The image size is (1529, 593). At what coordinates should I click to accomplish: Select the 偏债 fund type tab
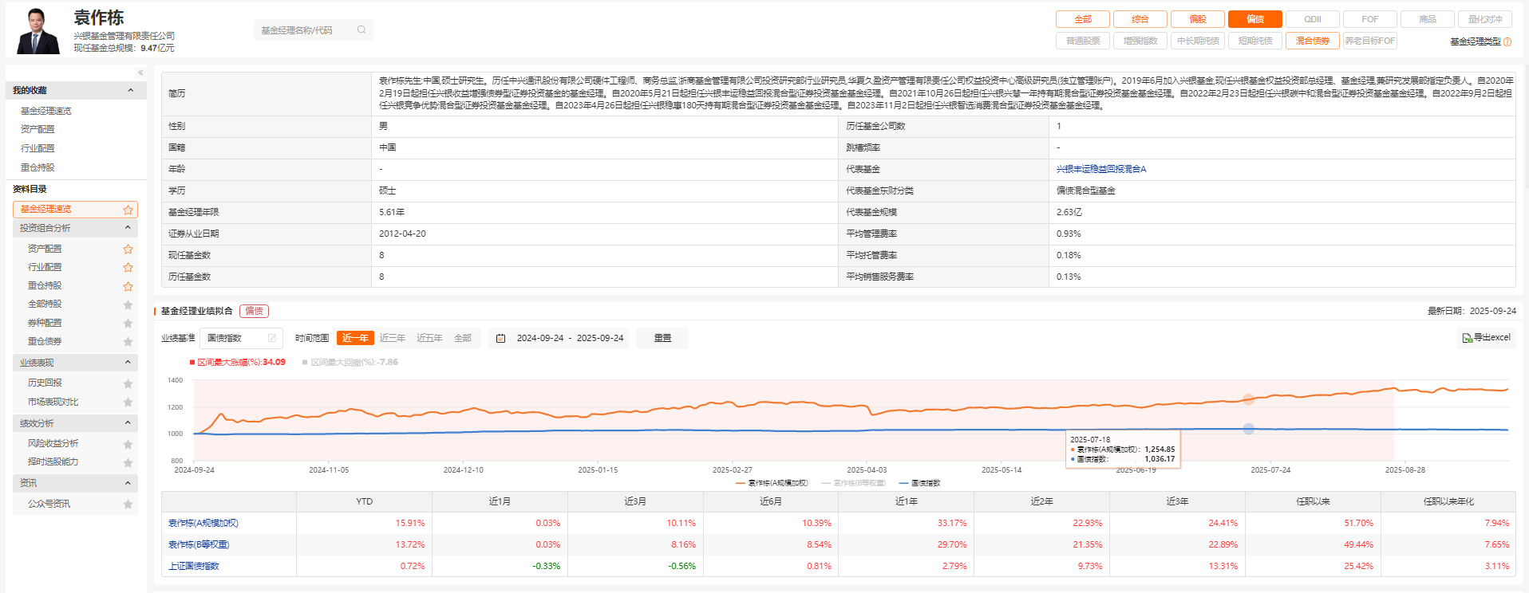point(1255,19)
